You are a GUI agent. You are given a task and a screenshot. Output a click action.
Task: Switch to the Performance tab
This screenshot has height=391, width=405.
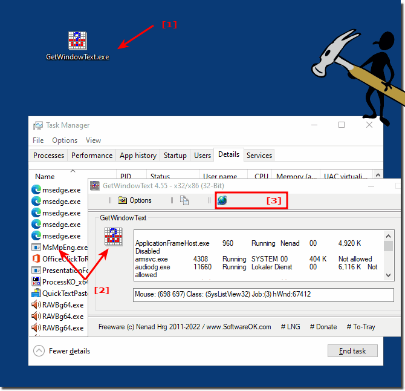(92, 156)
